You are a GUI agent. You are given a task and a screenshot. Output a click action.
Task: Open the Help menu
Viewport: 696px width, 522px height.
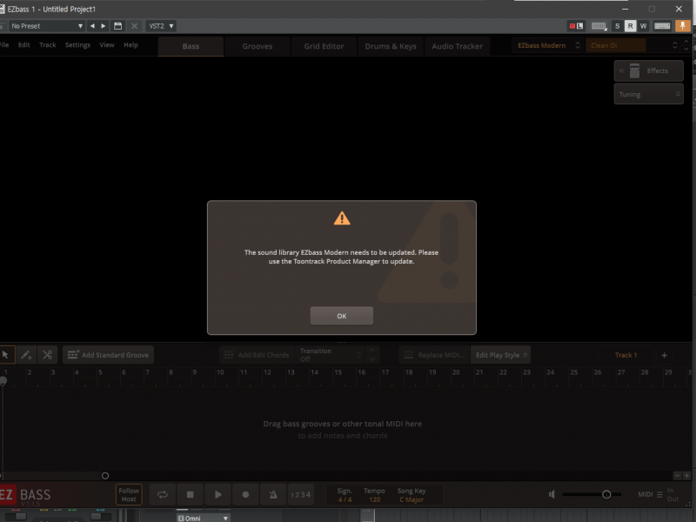[130, 45]
